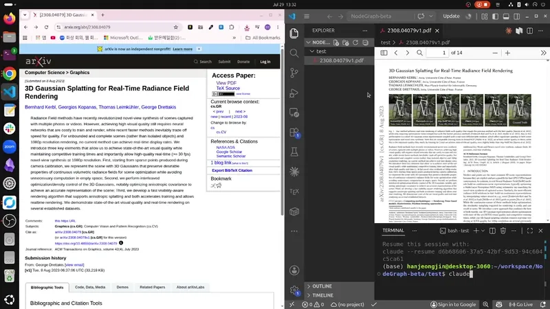Click the PDF viewer search magnifier icon

tap(419, 53)
